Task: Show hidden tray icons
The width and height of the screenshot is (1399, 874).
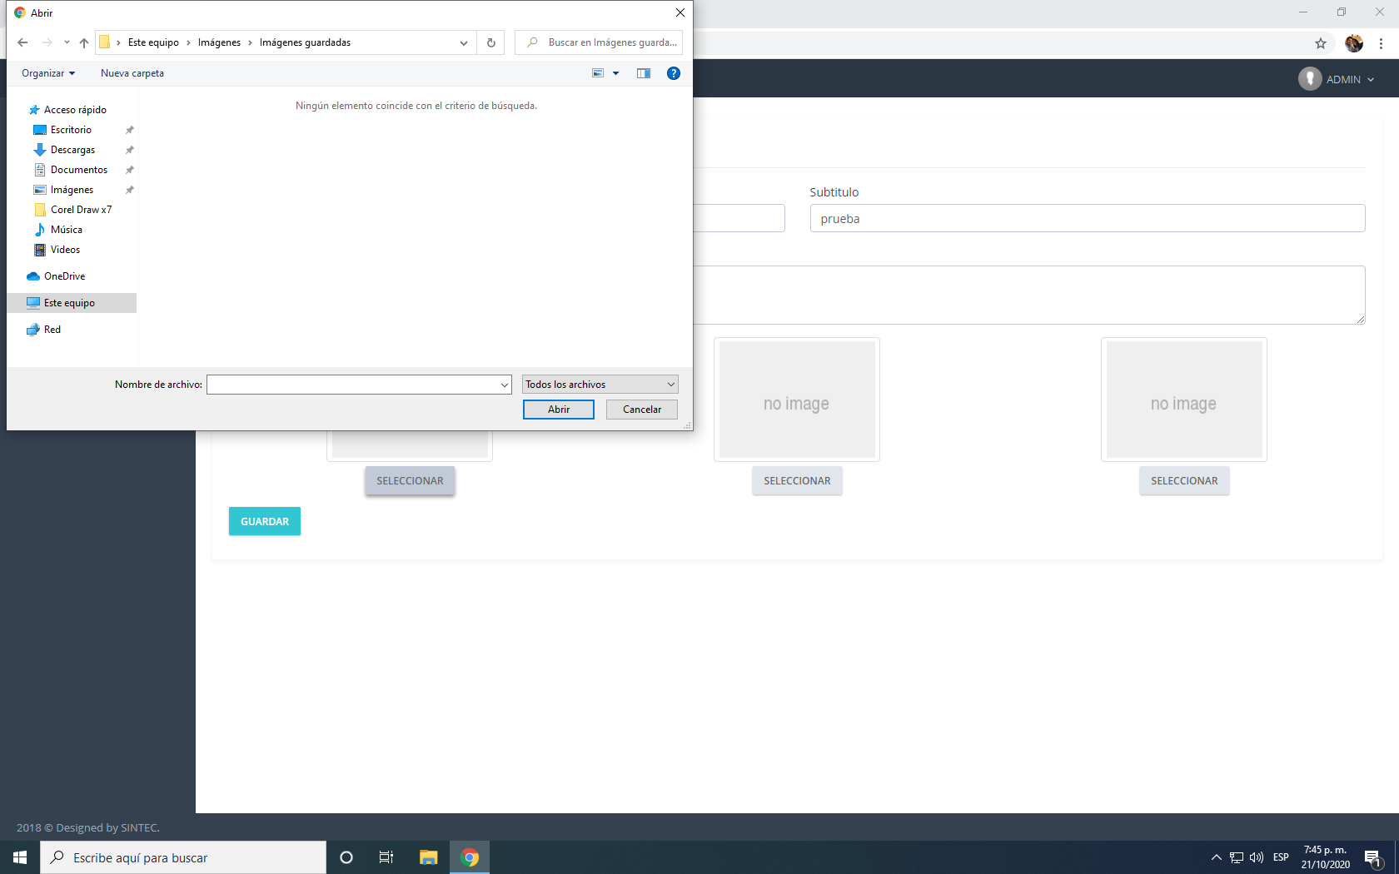Action: click(x=1216, y=857)
